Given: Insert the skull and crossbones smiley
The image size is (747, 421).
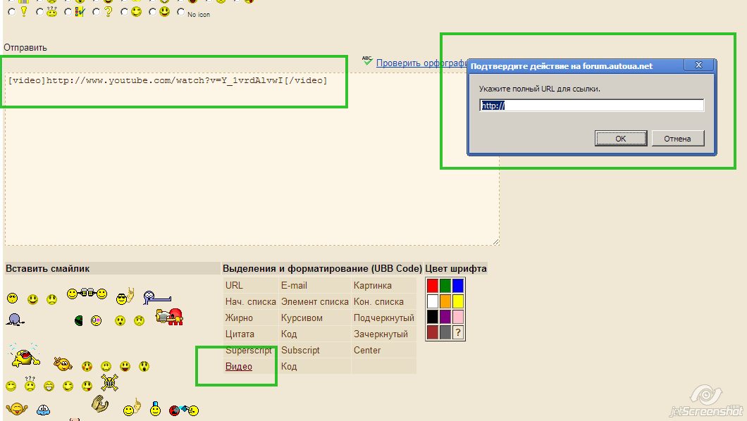Looking at the screenshot, I should click(109, 382).
